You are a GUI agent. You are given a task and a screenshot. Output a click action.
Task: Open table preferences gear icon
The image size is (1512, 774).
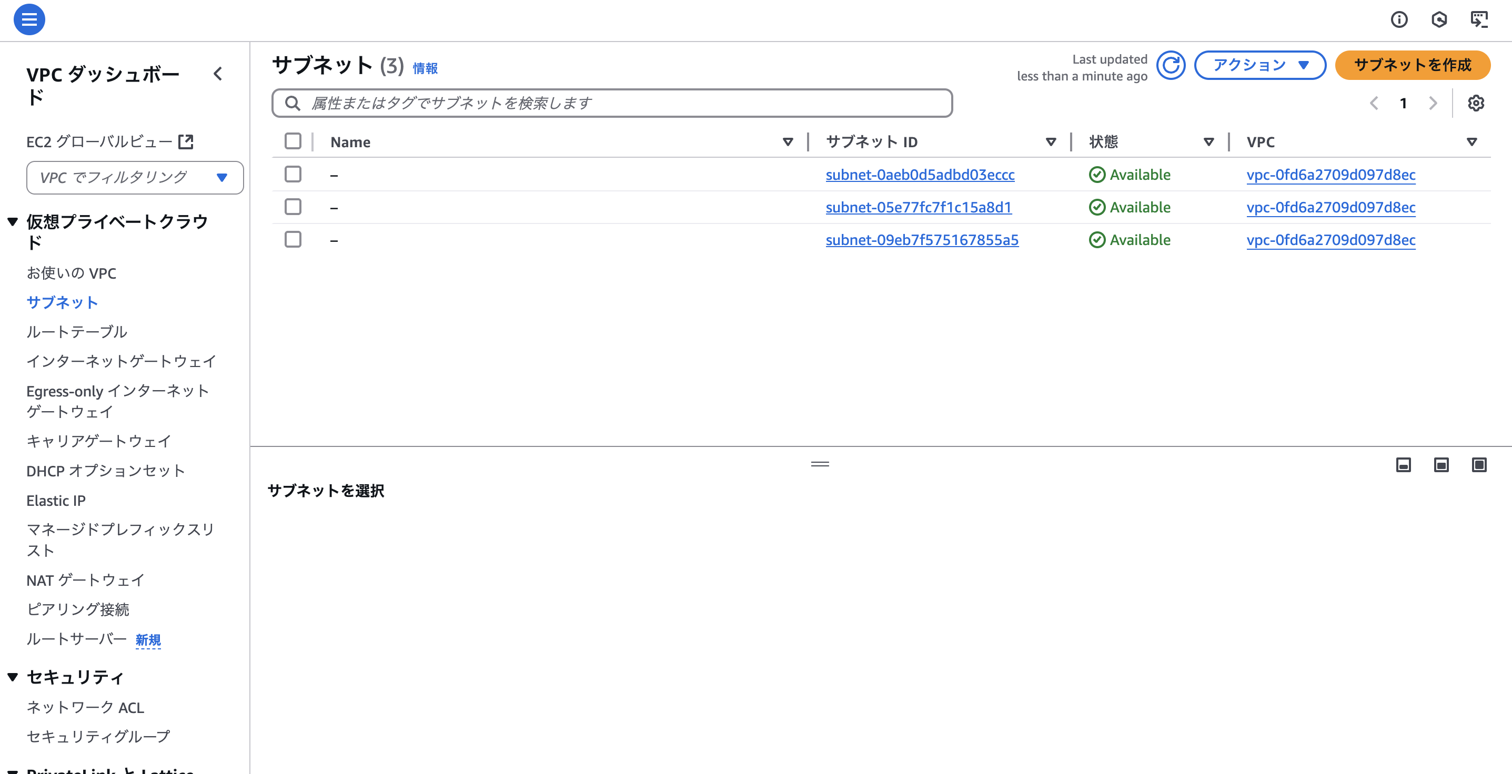point(1476,103)
